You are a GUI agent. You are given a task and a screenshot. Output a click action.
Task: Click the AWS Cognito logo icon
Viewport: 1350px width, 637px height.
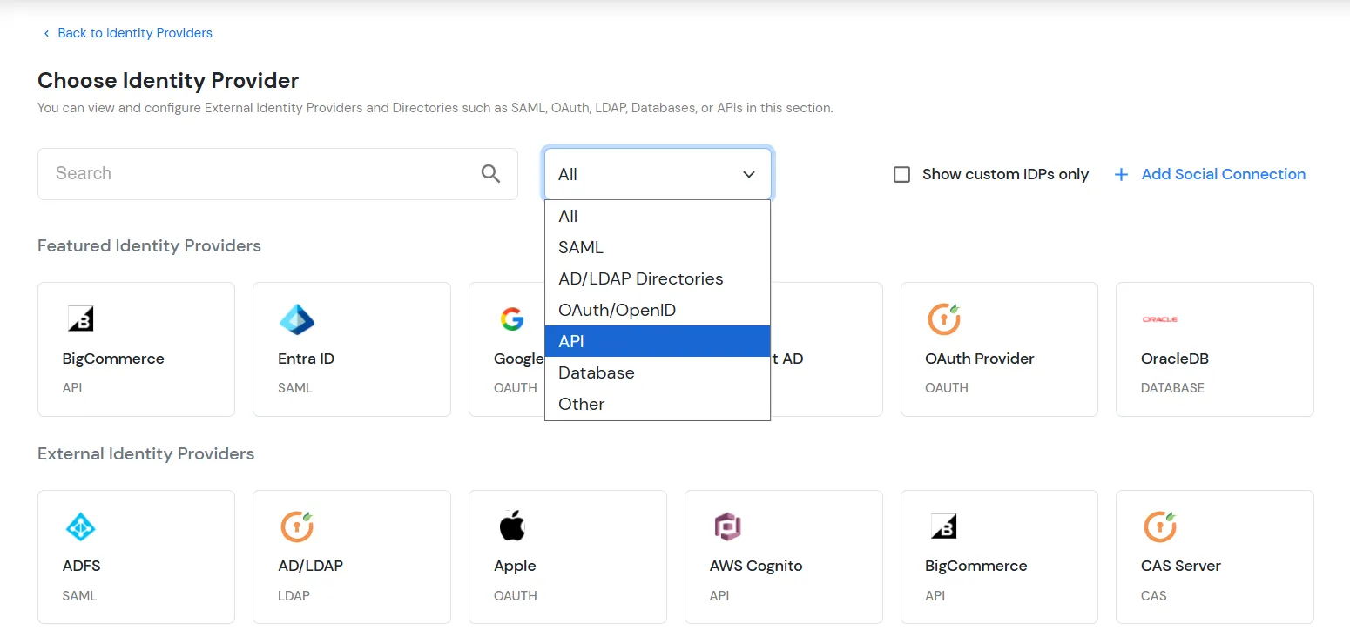[727, 526]
